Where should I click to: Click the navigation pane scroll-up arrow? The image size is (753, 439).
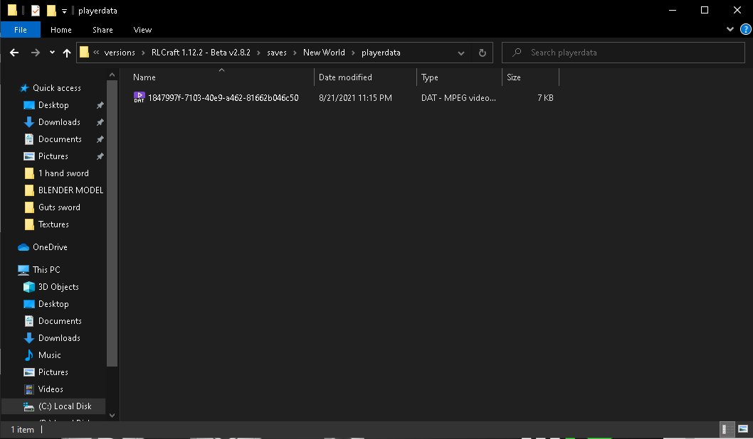[112, 75]
